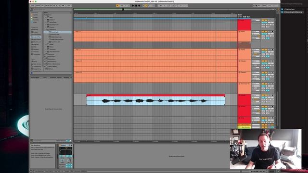Open input type dropdown on Train 1 track
Image resolution: width=308 pixels, height=173 pixels.
(256, 32)
